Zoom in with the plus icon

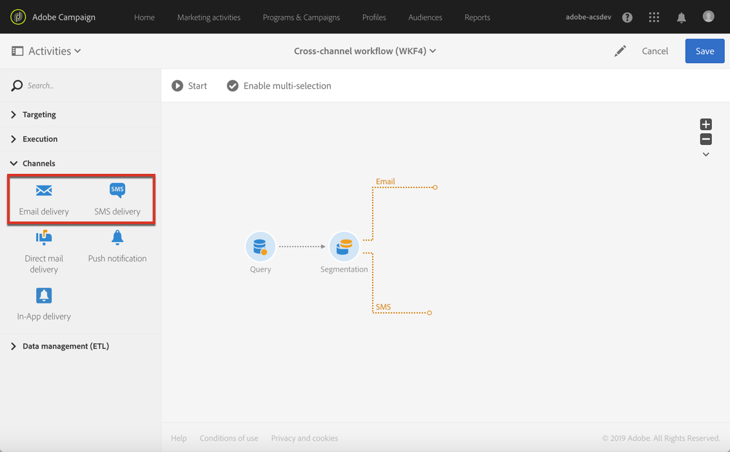(705, 124)
